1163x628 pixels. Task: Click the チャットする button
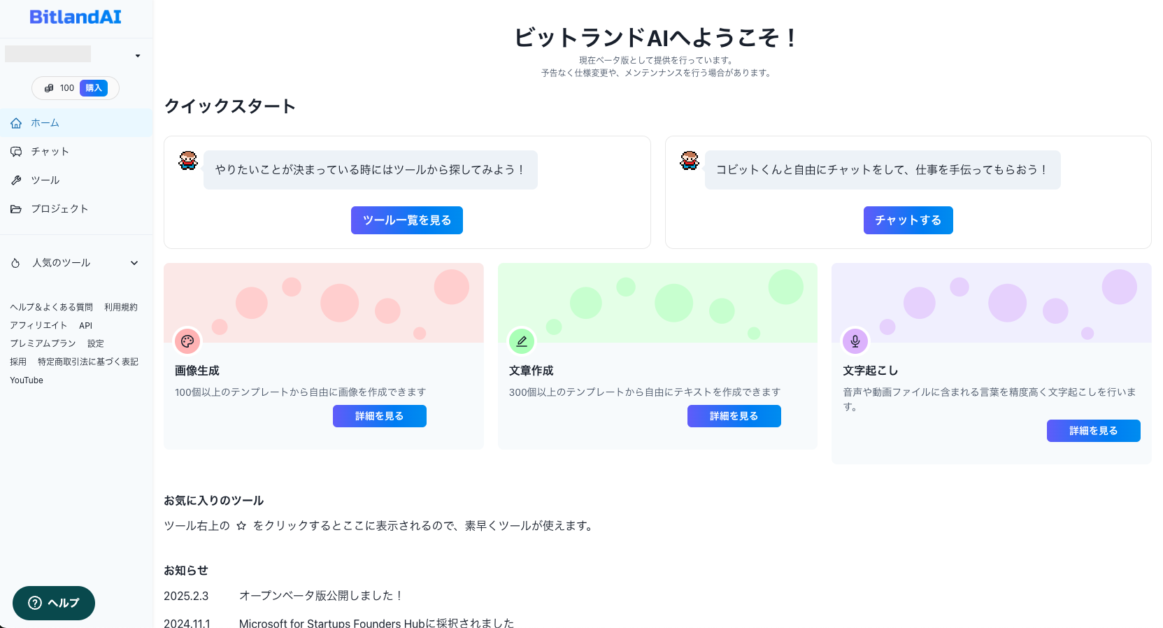908,220
